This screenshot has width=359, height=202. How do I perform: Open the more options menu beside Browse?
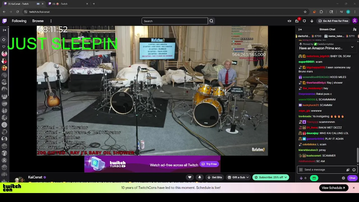point(51,21)
